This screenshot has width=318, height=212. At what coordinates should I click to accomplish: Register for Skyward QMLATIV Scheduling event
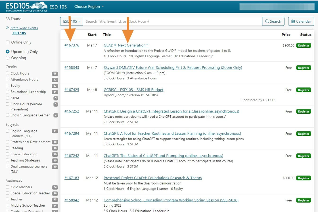click(304, 68)
